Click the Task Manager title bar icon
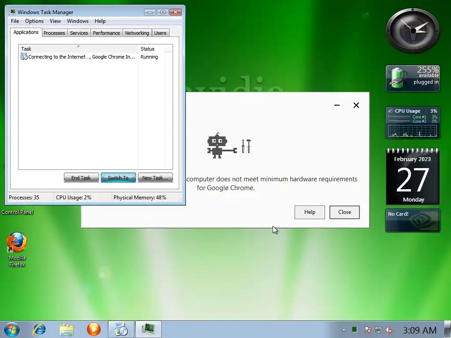This screenshot has height=338, width=451. click(x=12, y=12)
